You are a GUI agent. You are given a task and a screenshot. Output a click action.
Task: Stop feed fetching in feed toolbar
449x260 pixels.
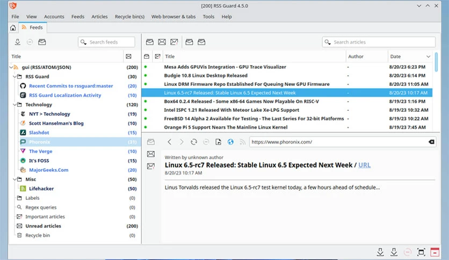30,42
